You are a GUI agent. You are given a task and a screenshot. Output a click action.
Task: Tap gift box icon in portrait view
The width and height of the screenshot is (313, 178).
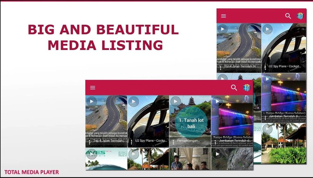[x=300, y=16]
